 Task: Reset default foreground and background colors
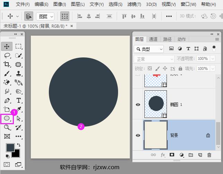click(x=7, y=156)
